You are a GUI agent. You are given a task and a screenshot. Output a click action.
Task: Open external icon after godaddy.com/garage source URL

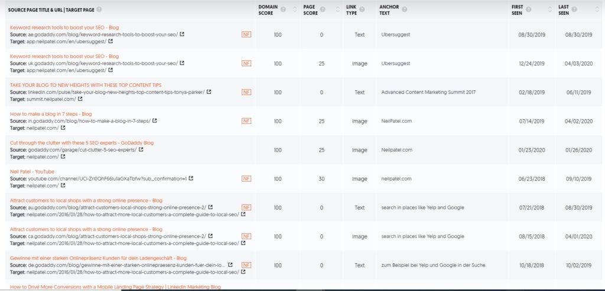click(141, 149)
